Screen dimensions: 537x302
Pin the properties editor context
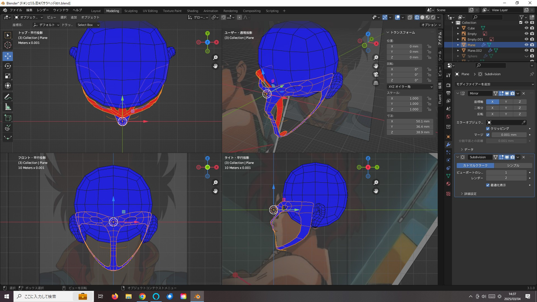(532, 74)
